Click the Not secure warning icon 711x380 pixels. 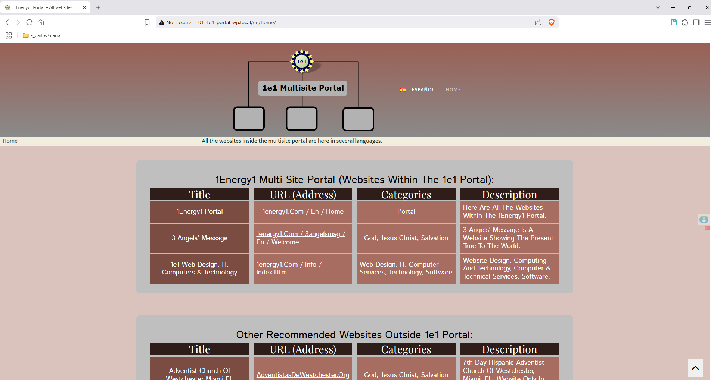click(162, 22)
